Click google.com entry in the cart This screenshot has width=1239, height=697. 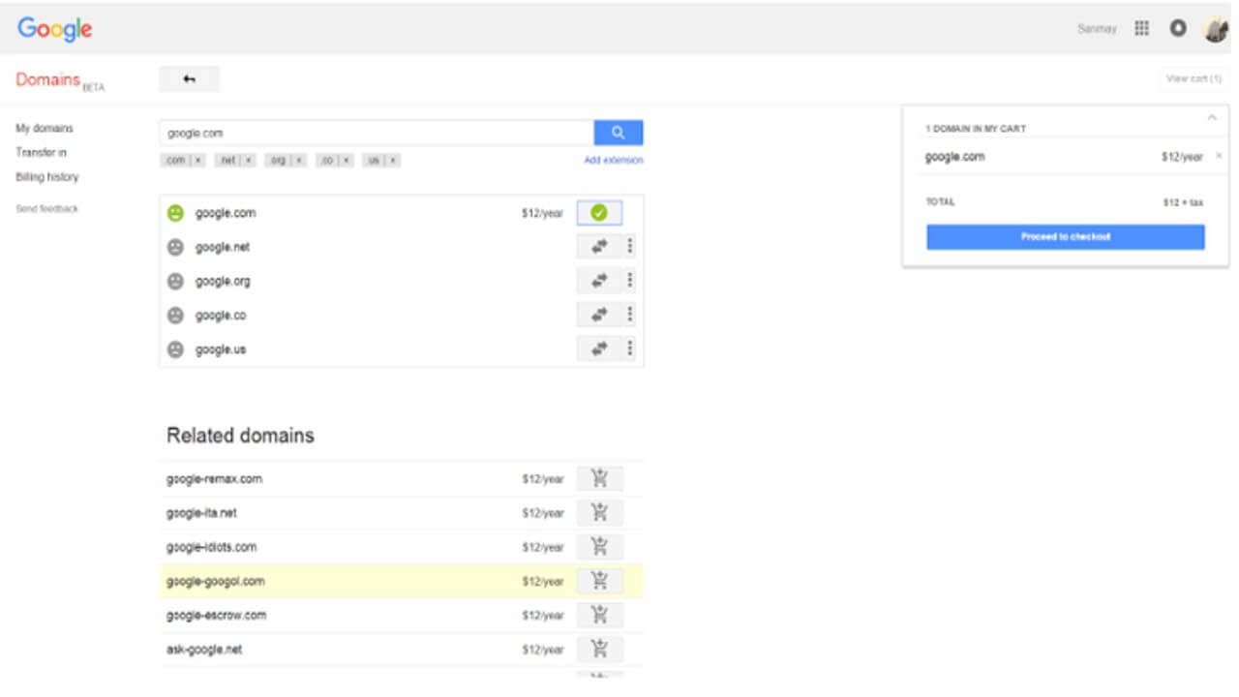coord(955,156)
